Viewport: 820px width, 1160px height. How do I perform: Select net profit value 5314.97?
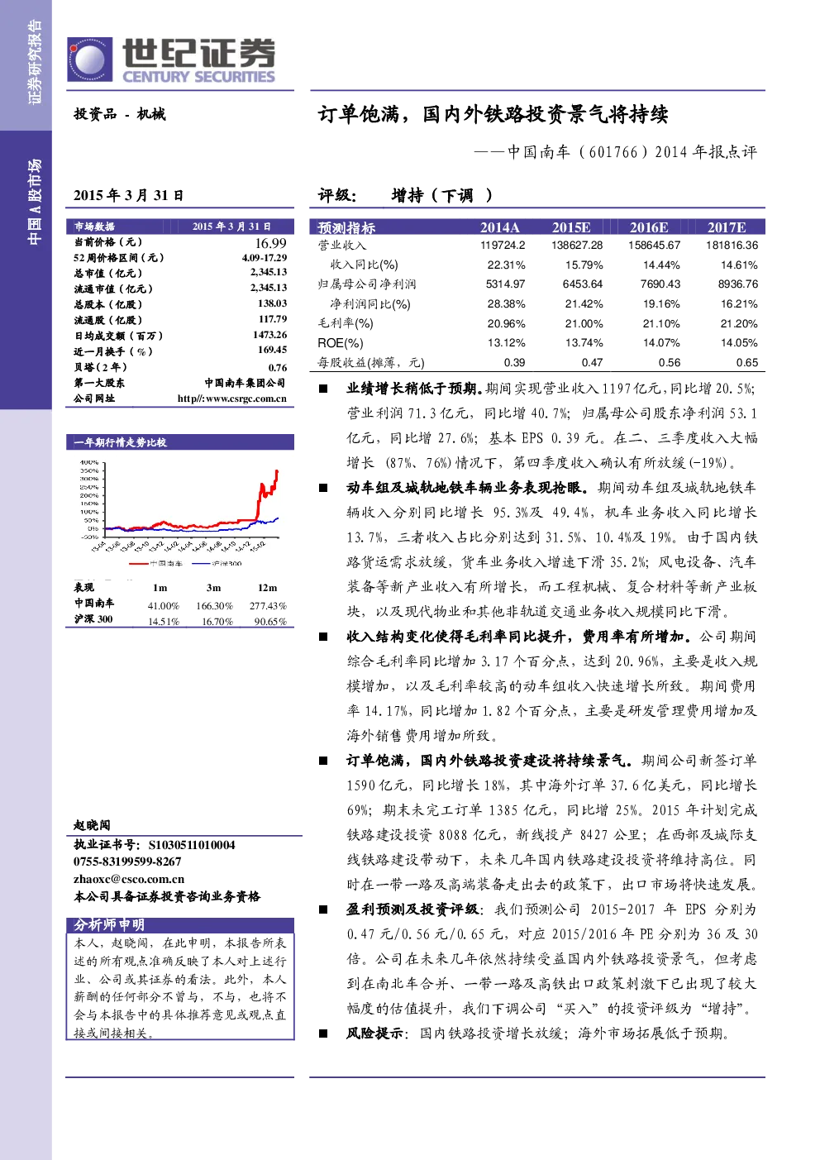(x=505, y=284)
